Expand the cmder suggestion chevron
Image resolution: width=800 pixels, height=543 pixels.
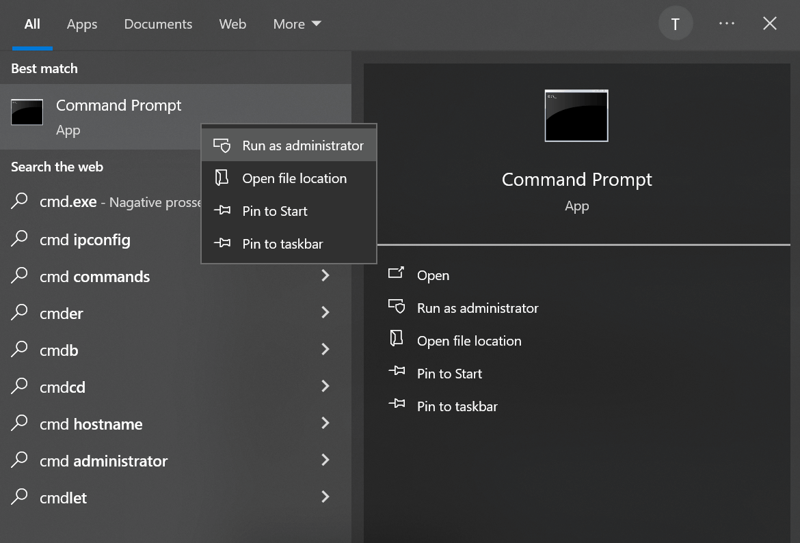pyautogui.click(x=325, y=313)
